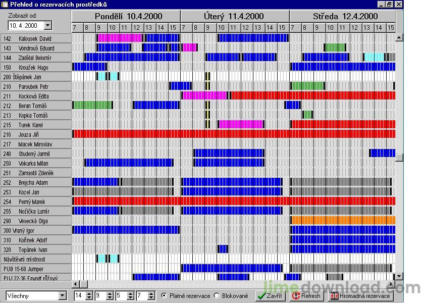Select row '216 Jouza Jiří'
424x303 pixels.
tap(36, 134)
